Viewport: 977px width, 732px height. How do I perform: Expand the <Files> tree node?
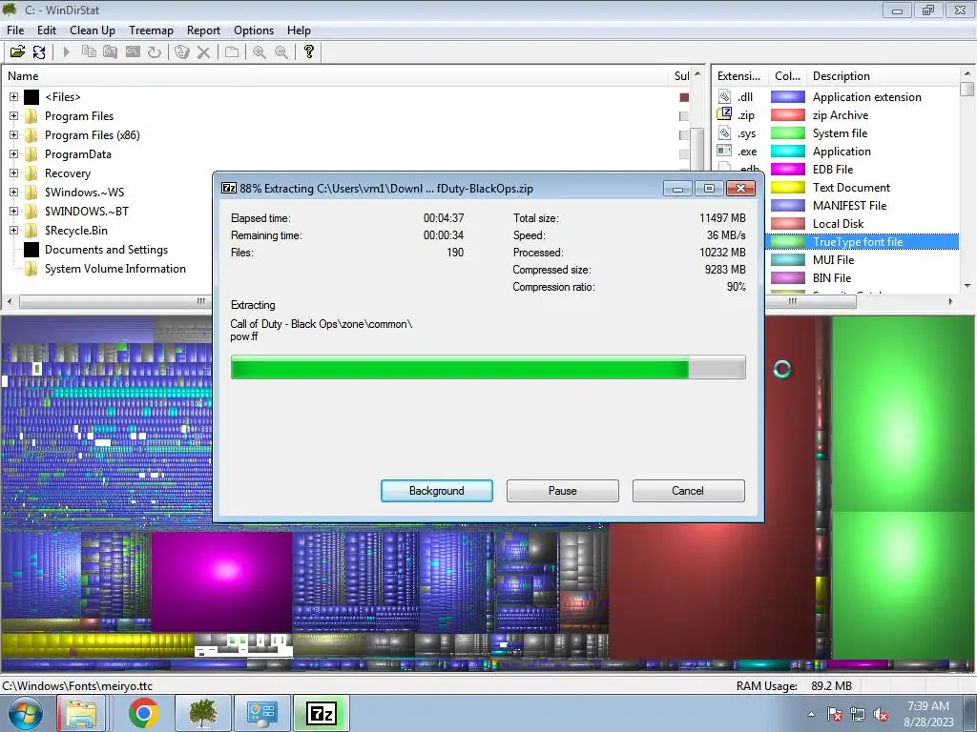13,96
